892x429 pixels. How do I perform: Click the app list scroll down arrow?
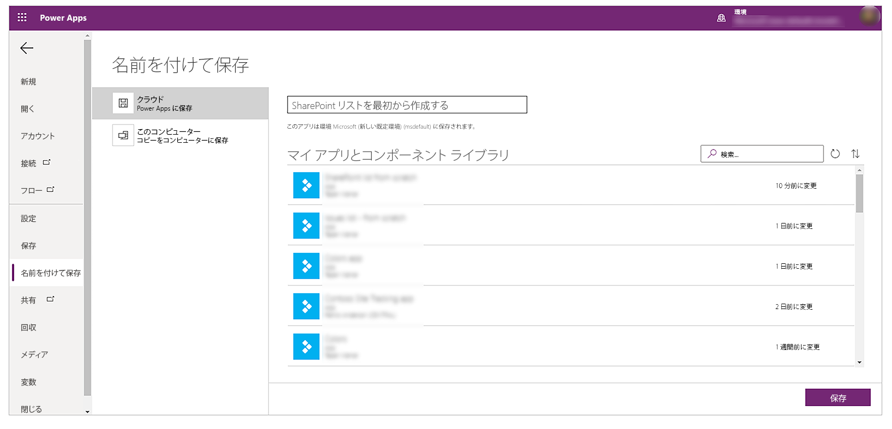(x=859, y=362)
